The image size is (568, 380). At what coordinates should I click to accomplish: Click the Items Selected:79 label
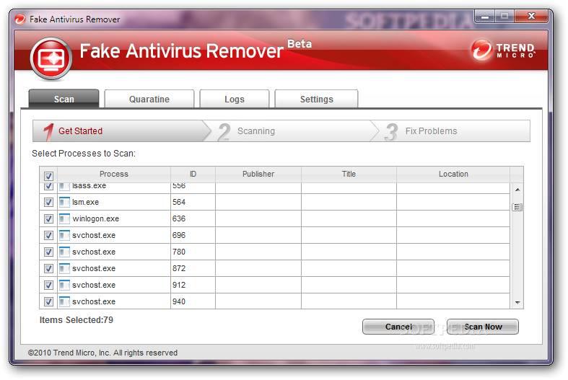pos(77,320)
